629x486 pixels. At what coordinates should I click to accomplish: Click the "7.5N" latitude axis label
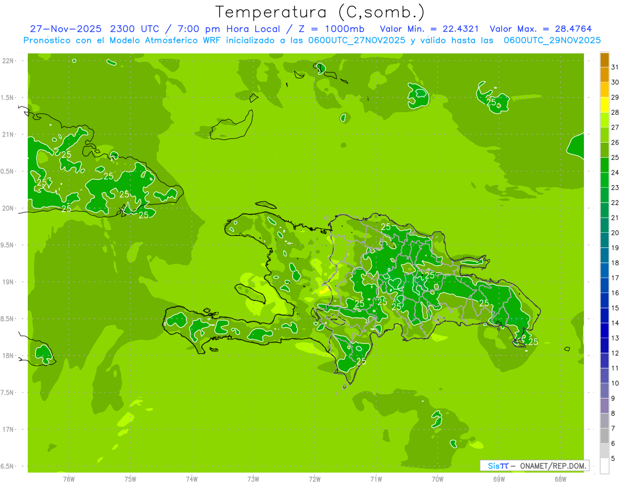click(7, 393)
